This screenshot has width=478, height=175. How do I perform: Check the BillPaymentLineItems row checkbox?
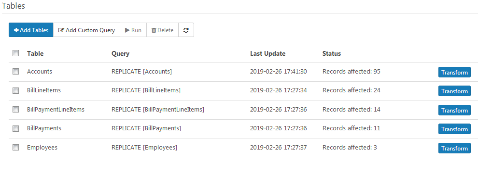[15, 110]
